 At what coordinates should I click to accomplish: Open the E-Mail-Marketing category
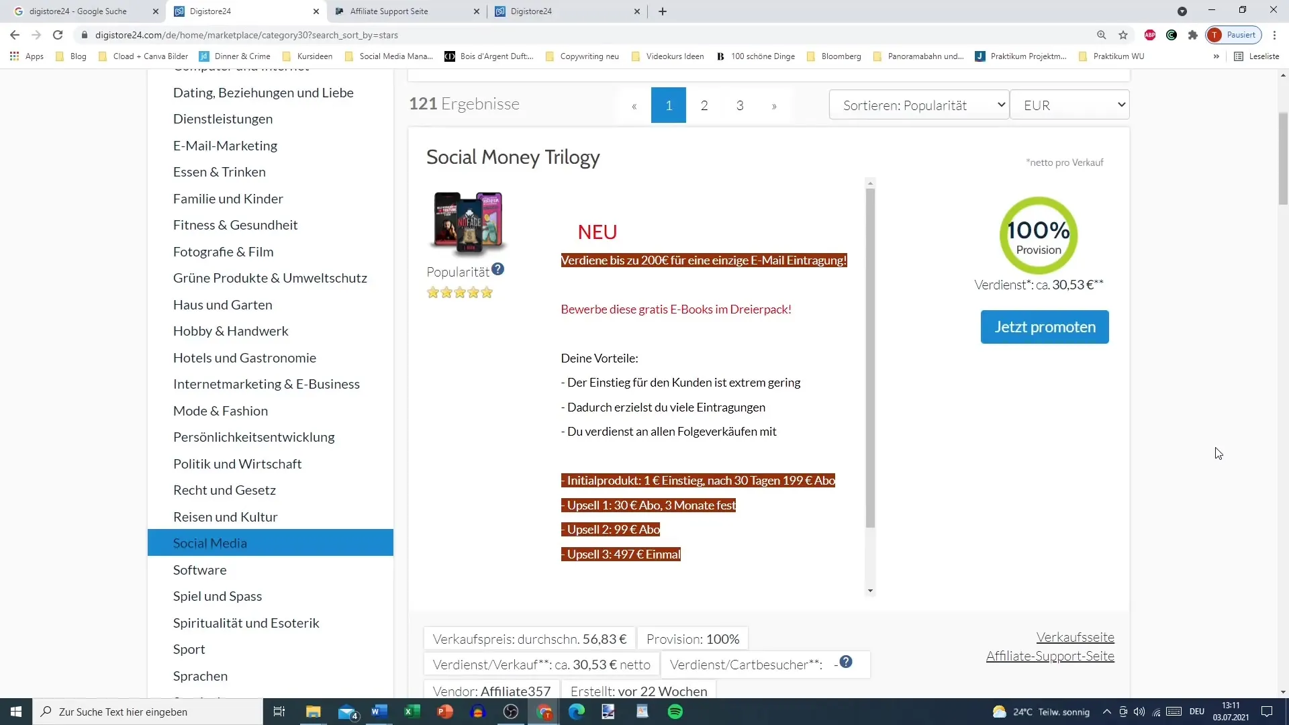225,145
